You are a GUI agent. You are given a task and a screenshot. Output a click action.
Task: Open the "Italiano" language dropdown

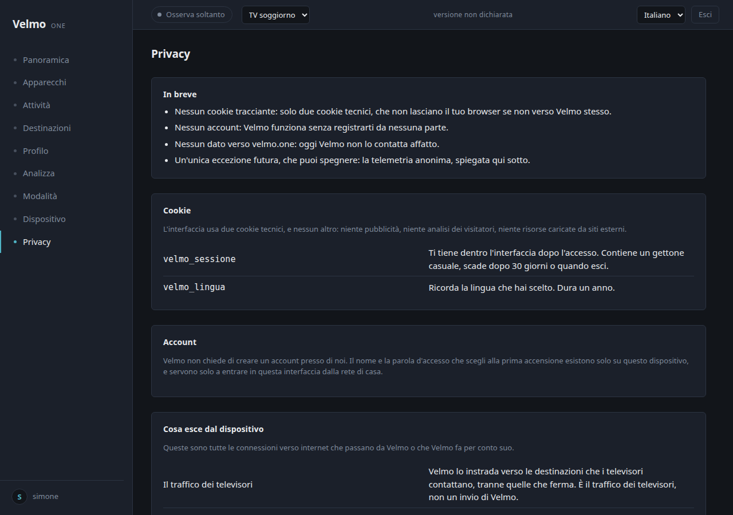point(661,15)
